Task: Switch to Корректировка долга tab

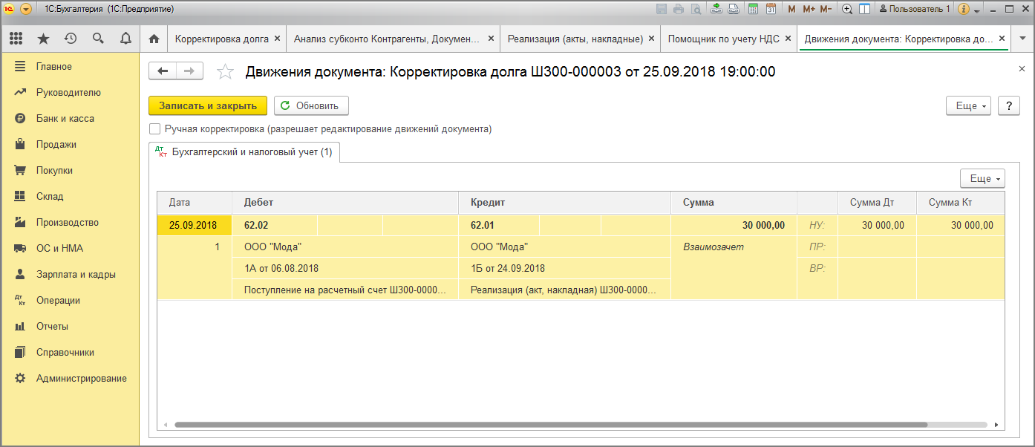Action: 221,39
